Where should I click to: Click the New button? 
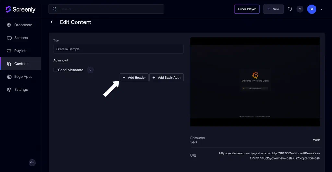coord(273,9)
